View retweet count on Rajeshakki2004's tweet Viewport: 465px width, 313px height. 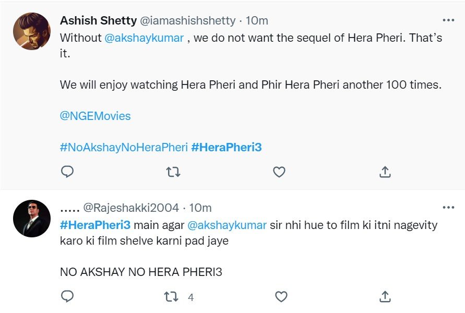click(x=190, y=297)
